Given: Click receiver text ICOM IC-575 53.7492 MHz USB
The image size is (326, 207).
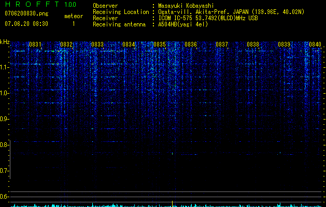Looking at the screenshot, I should (208, 18).
